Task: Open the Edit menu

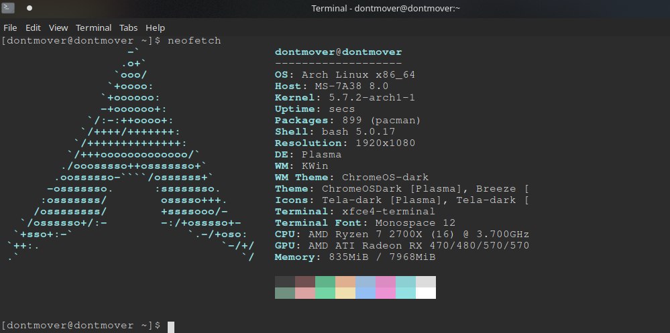Action: pyautogui.click(x=33, y=27)
